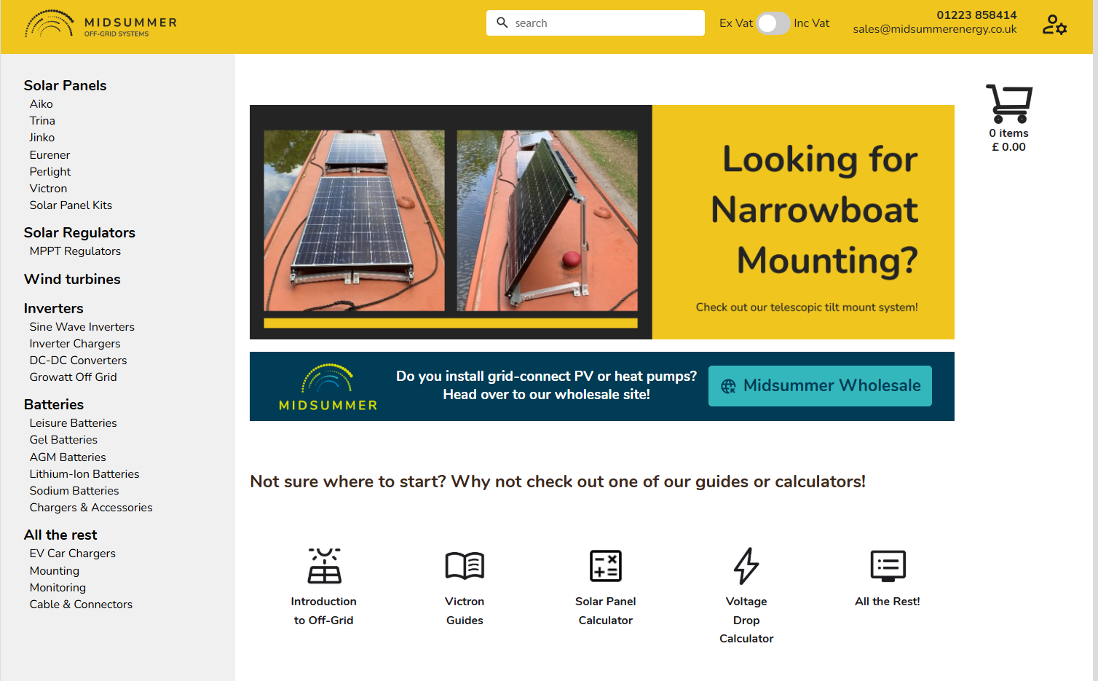Email sales@midsummerenergy.co.uk address link
The height and width of the screenshot is (681, 1098).
click(934, 30)
